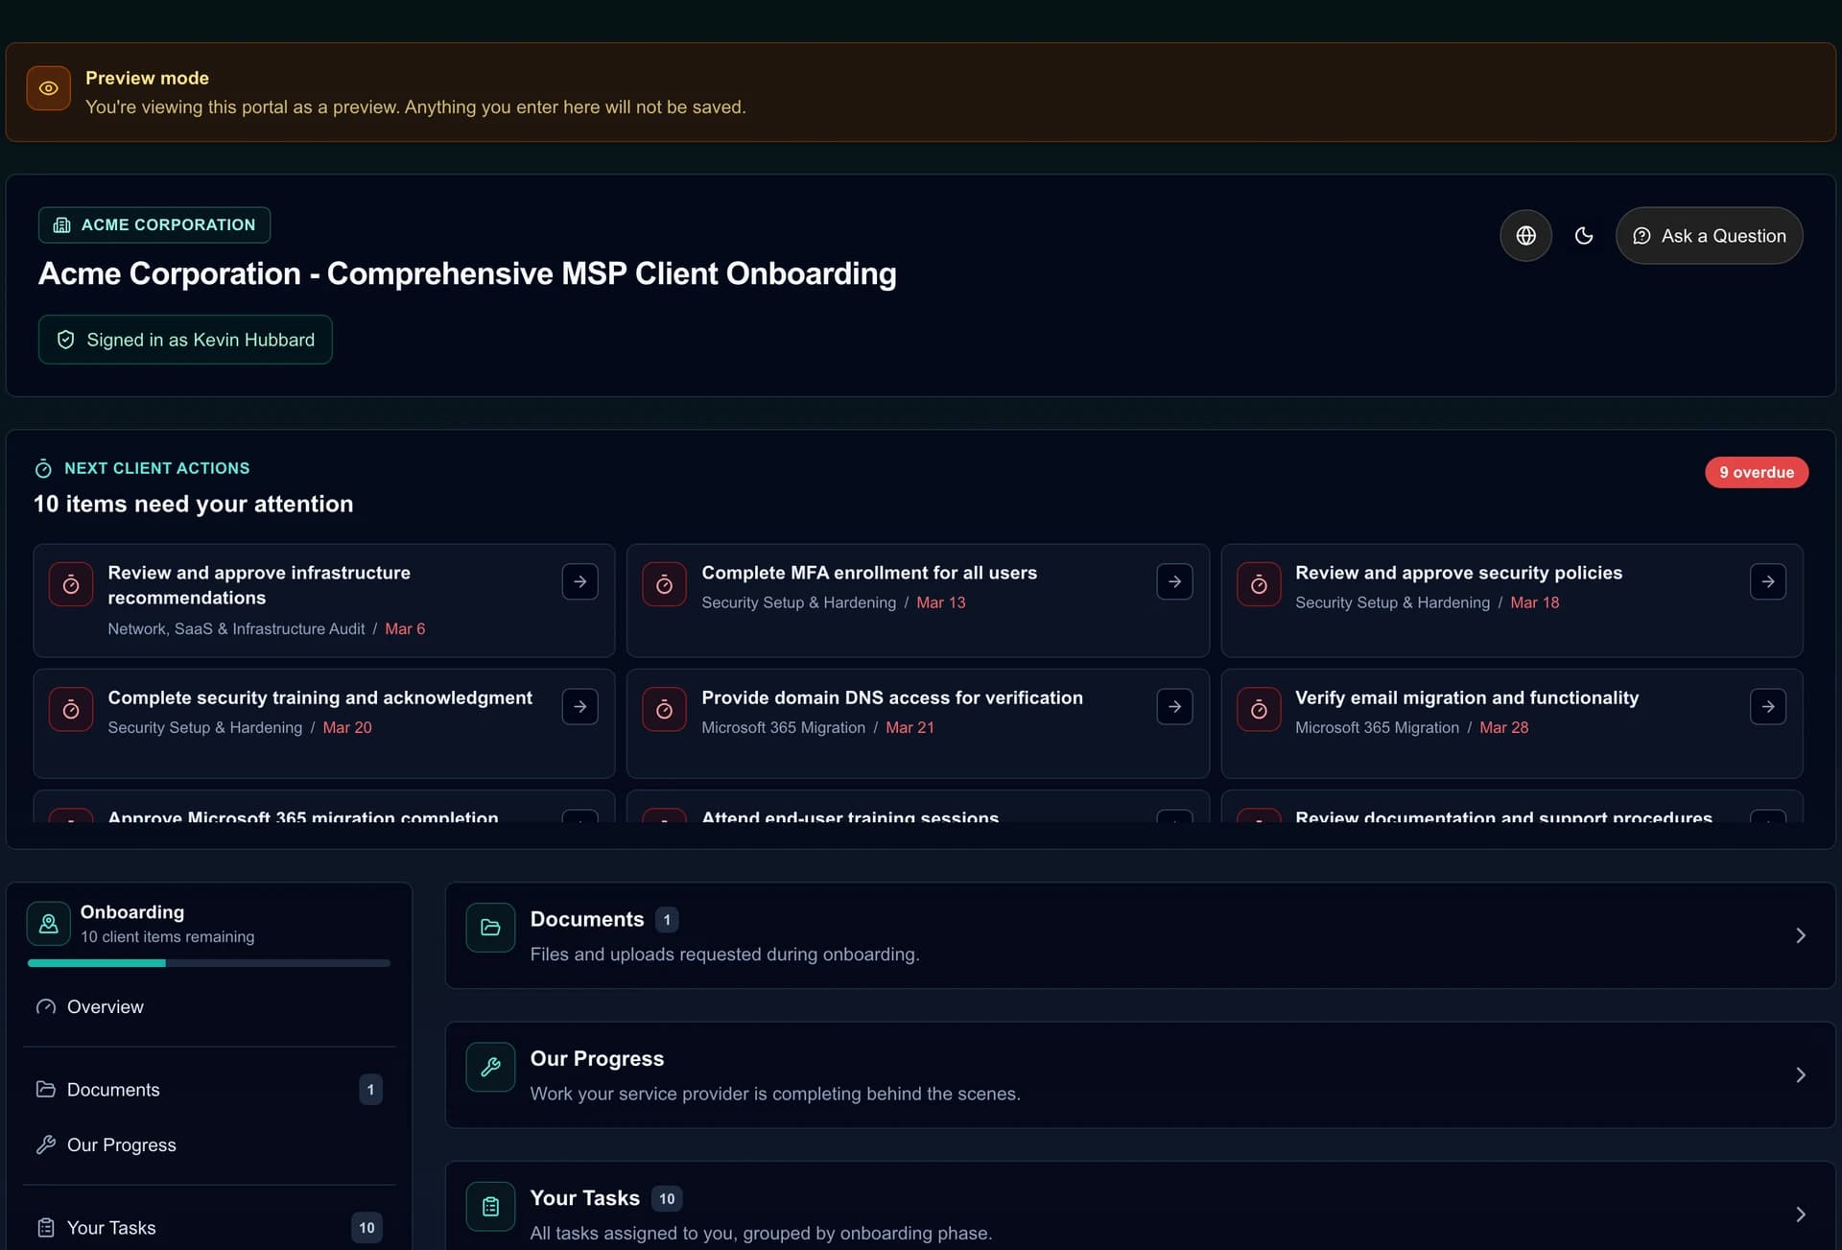Click the Mar 20 due date
1842x1250 pixels.
pos(347,727)
